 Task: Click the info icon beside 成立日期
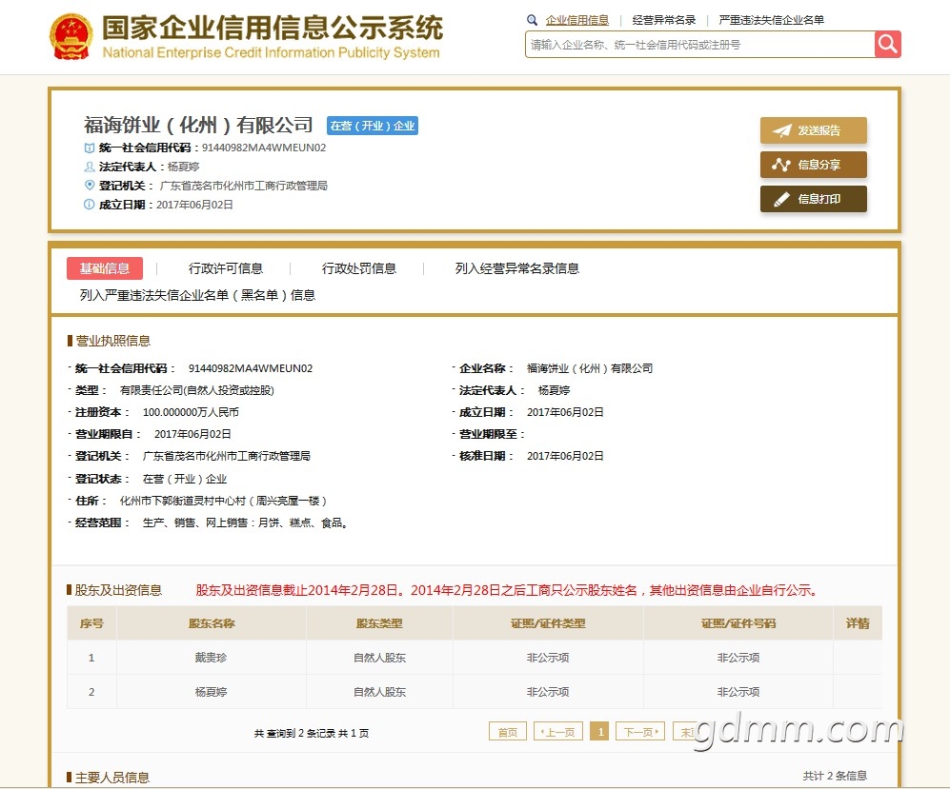[x=89, y=205]
